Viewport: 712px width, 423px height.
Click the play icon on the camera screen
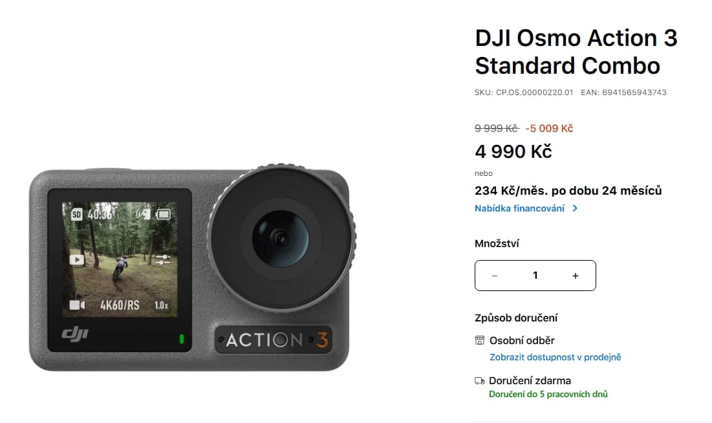pos(77,259)
